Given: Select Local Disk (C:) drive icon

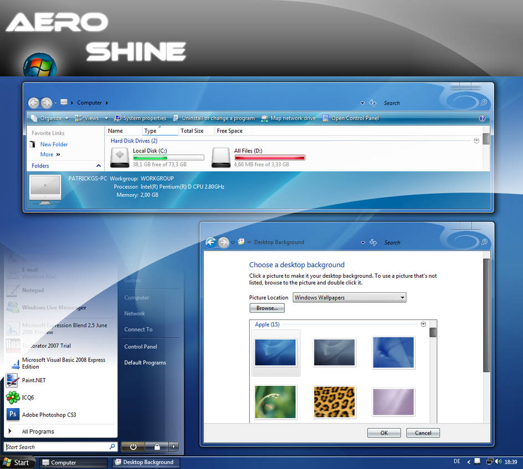Looking at the screenshot, I should click(120, 157).
